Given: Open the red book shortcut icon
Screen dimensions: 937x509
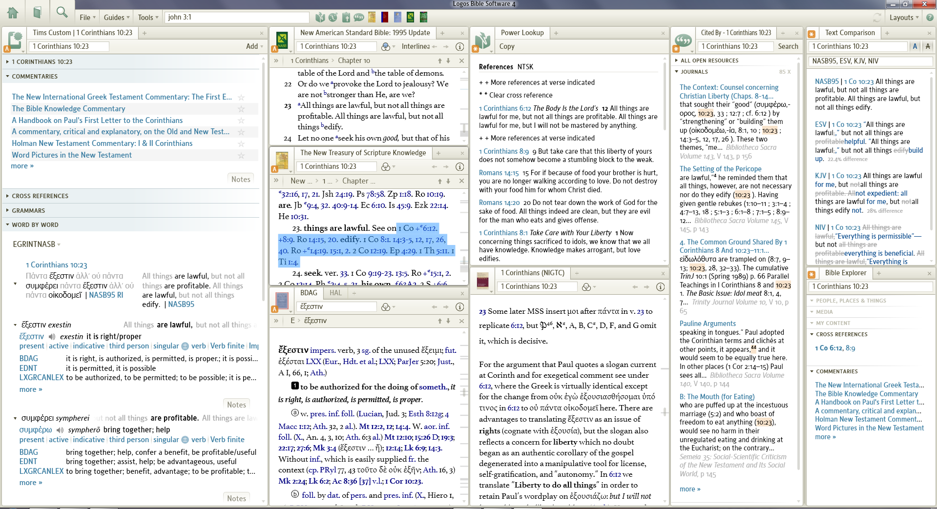Looking at the screenshot, I should click(x=385, y=18).
